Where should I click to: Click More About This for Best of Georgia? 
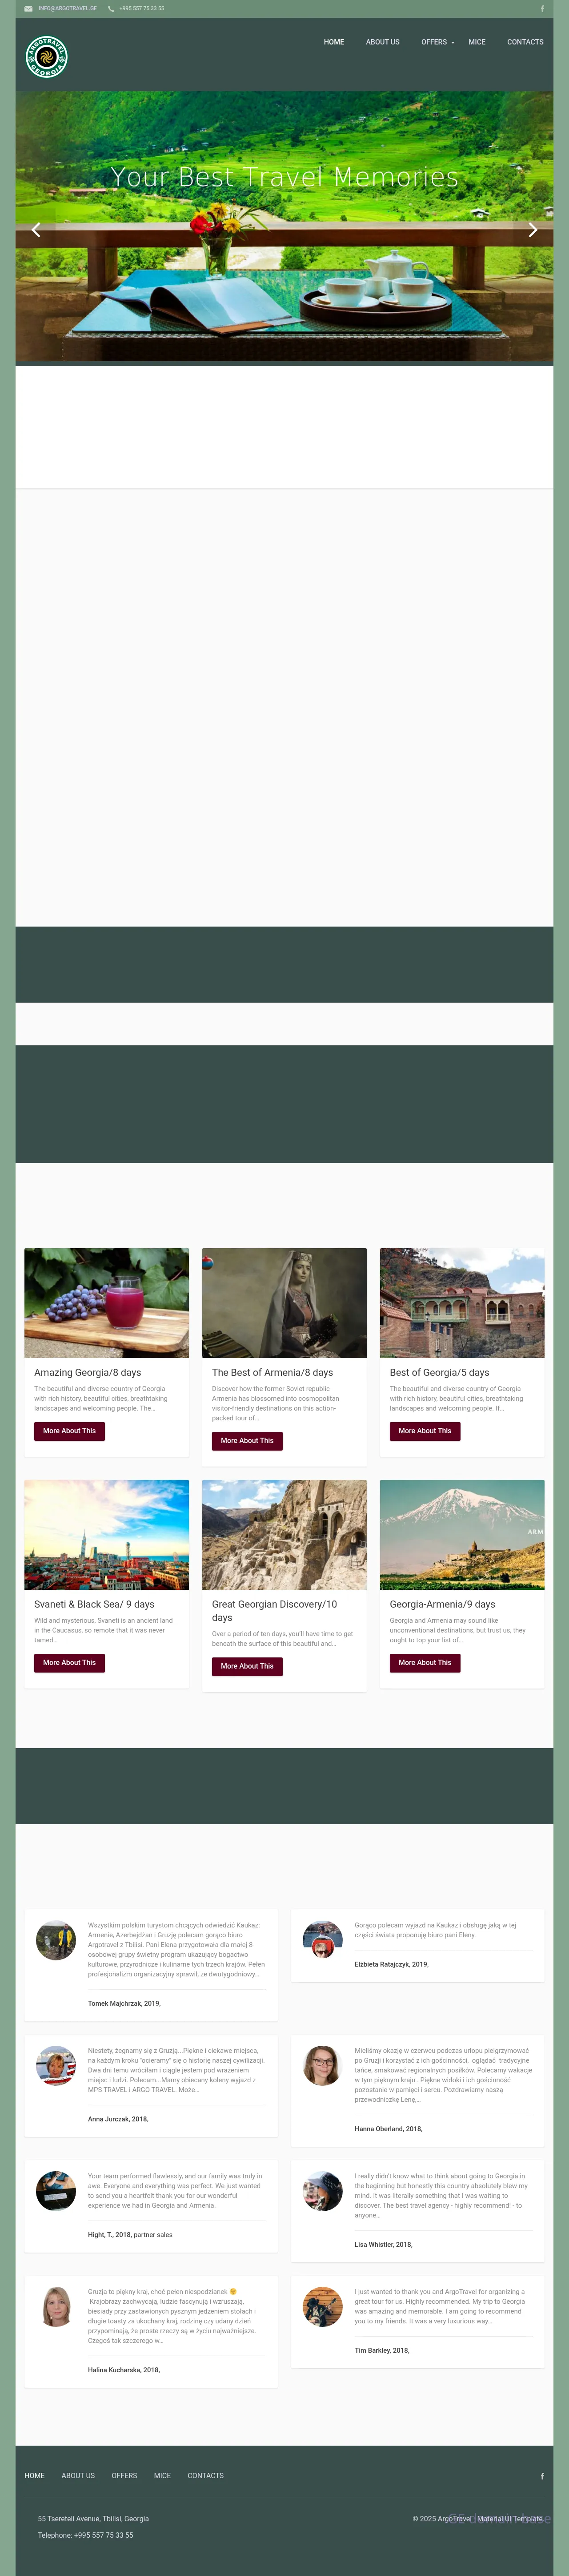tap(425, 1431)
